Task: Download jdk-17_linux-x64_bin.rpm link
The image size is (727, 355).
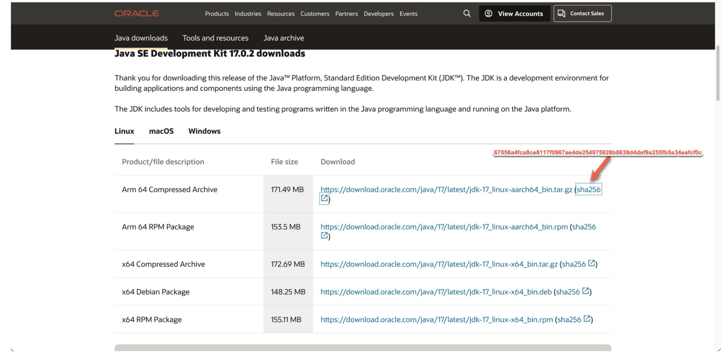Action: 437,320
